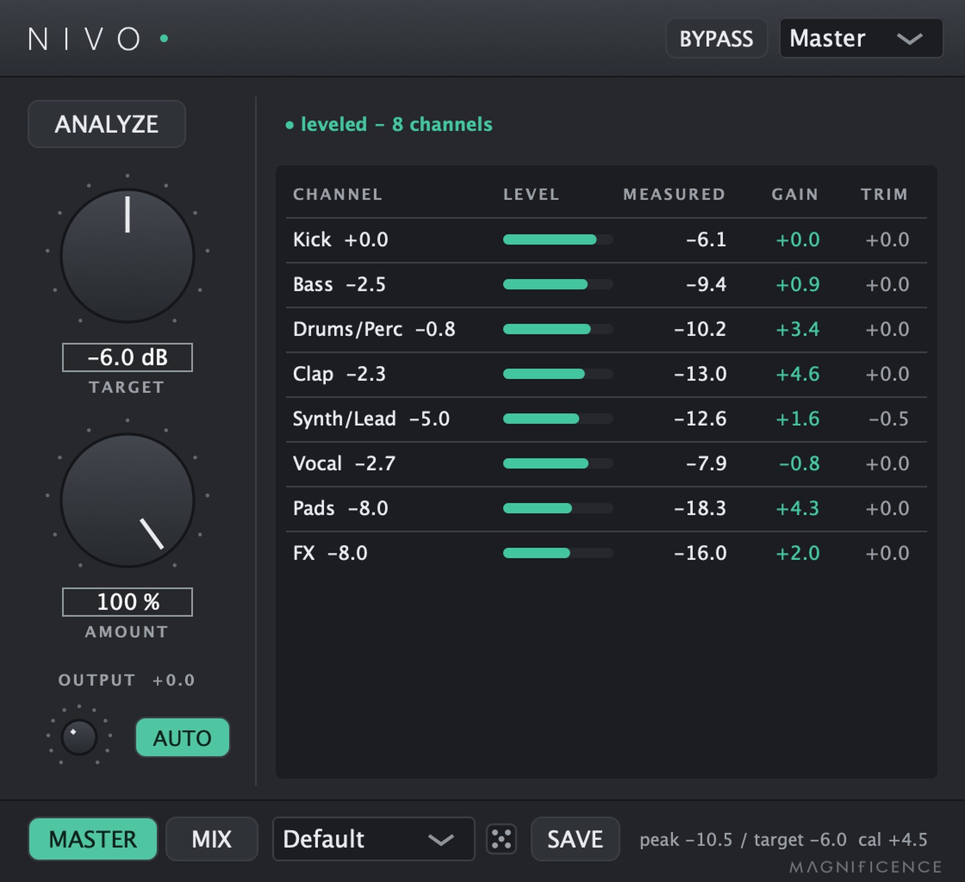This screenshot has height=882, width=965.
Task: Click the peak/target calibration readout
Action: [x=783, y=840]
